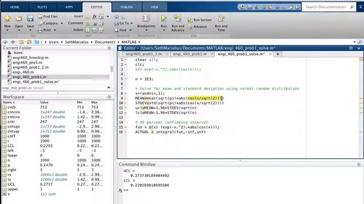Viewport: 364px width, 204px height.
Task: Click Advance button
Action: tap(197, 27)
